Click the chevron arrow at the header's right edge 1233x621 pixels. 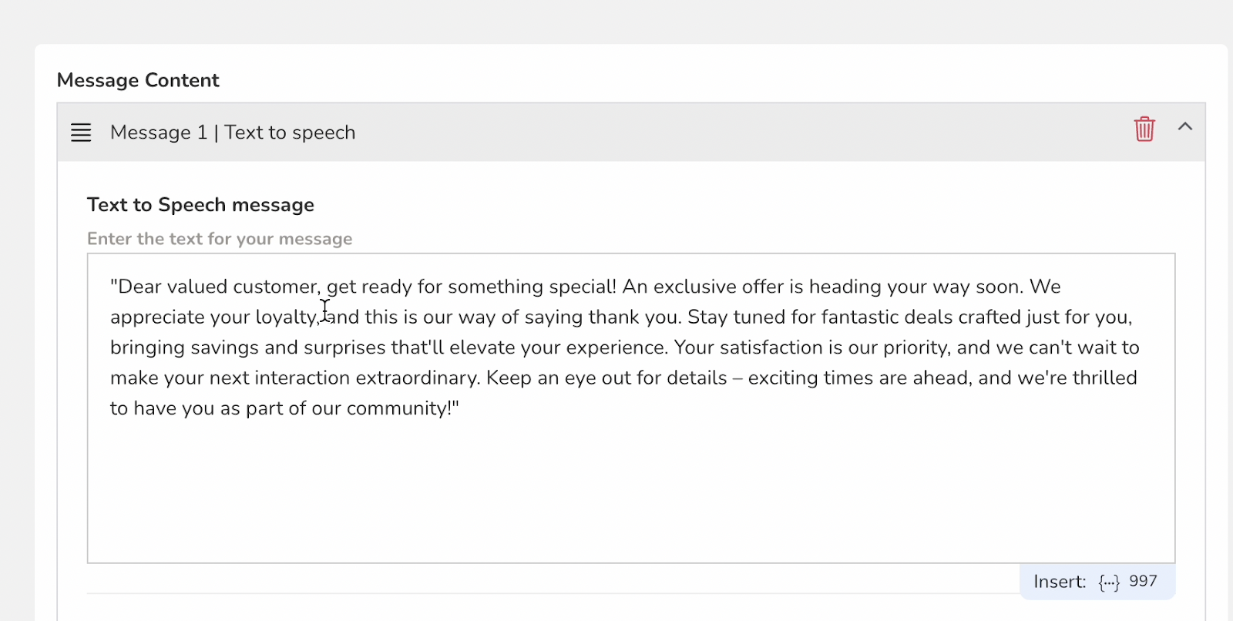pyautogui.click(x=1185, y=126)
